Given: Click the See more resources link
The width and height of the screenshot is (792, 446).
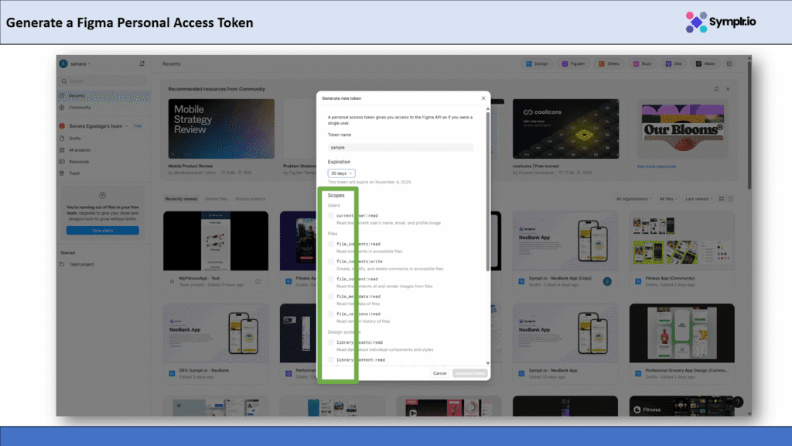Looking at the screenshot, I should [x=656, y=166].
